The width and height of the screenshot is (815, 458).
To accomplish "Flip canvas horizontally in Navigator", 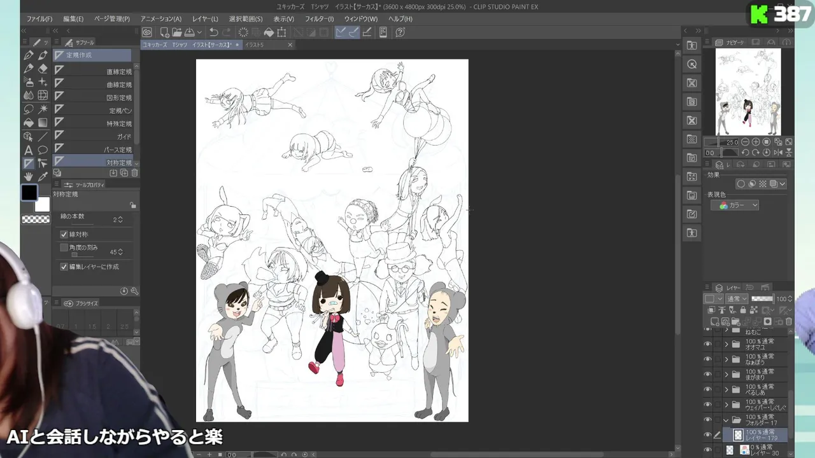I will [x=778, y=153].
